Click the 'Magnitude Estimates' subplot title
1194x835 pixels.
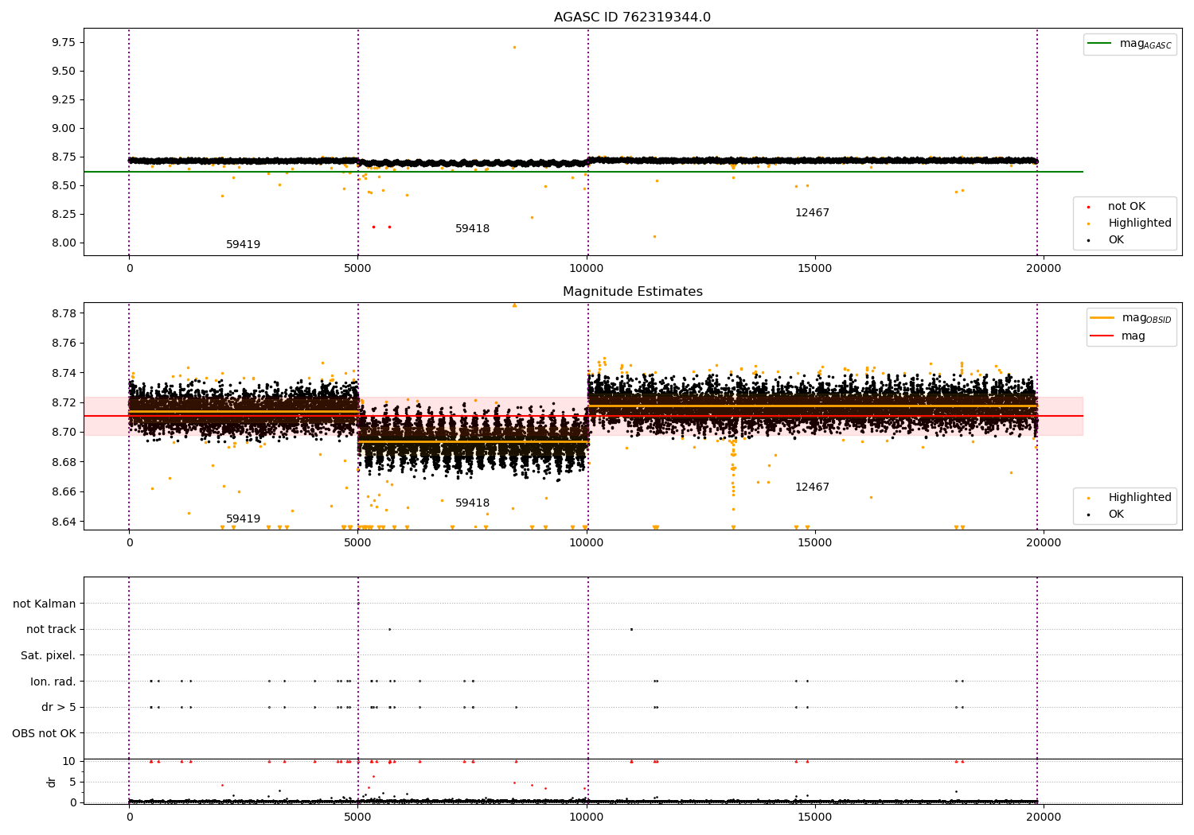632,292
